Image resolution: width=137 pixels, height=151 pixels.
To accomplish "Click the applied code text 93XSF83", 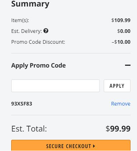I will pyautogui.click(x=22, y=104).
